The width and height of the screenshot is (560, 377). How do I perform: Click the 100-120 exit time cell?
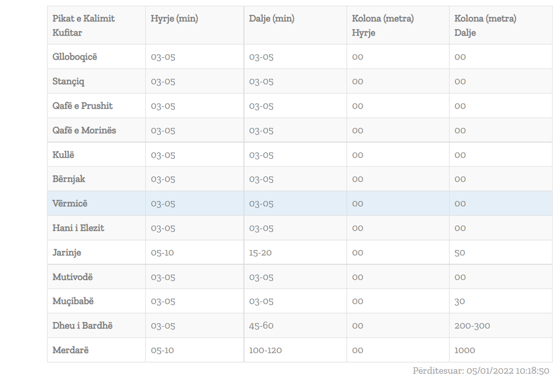(265, 350)
